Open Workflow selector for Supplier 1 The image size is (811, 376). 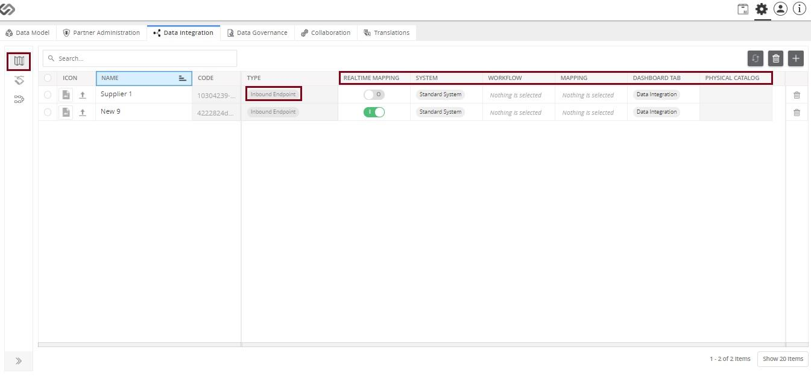[x=519, y=95]
